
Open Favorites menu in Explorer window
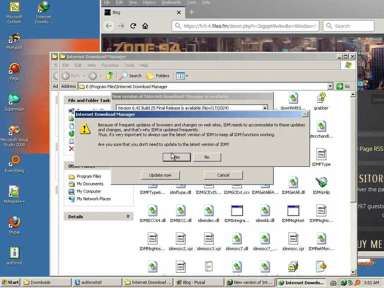[110, 65]
